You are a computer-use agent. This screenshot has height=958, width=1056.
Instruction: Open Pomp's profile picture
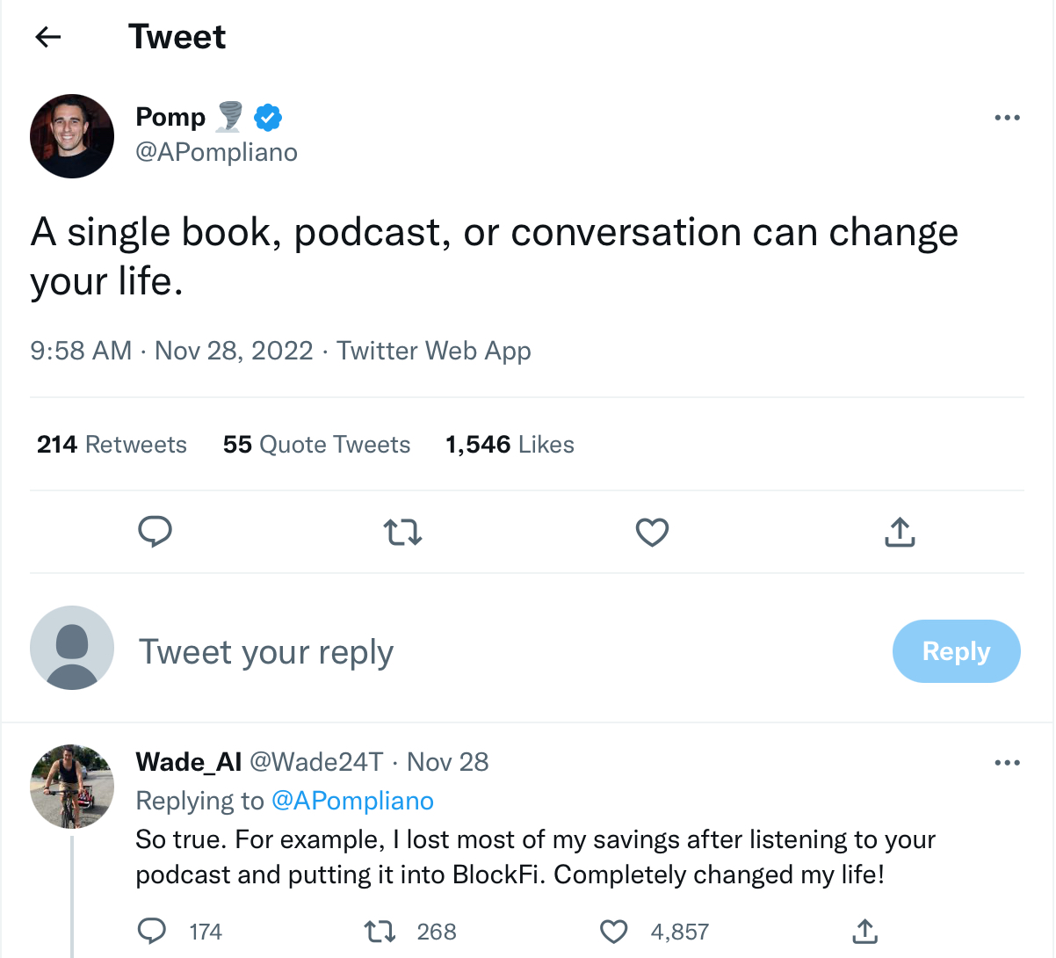[x=72, y=136]
